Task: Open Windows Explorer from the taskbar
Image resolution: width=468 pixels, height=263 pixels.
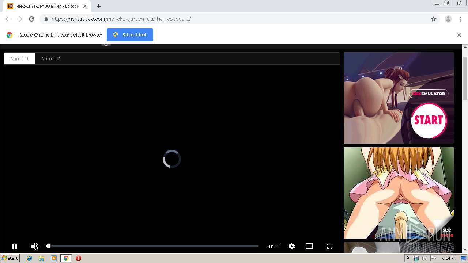Action: click(x=41, y=258)
